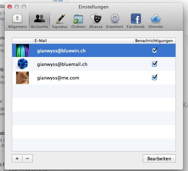The image size is (188, 171).
Task: Close the Einstellungen window
Action: [10, 7]
